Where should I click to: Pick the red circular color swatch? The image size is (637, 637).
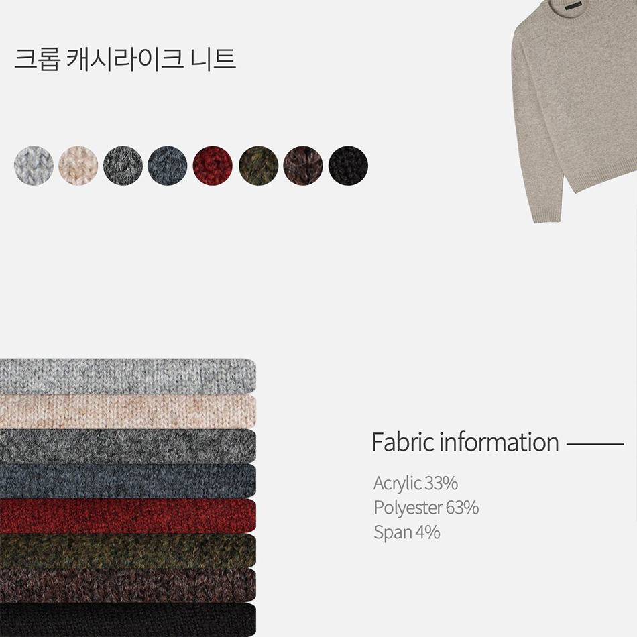coord(213,166)
